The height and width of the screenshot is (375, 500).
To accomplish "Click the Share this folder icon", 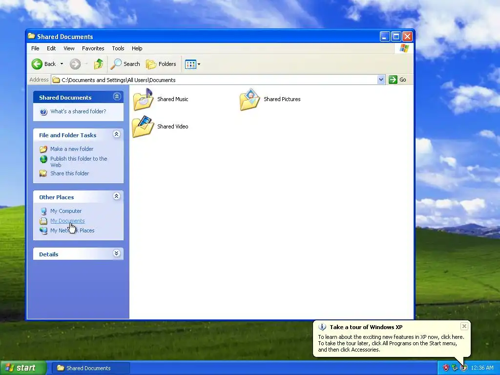I will [43, 173].
